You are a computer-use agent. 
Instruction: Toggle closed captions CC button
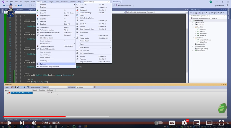(172, 123)
